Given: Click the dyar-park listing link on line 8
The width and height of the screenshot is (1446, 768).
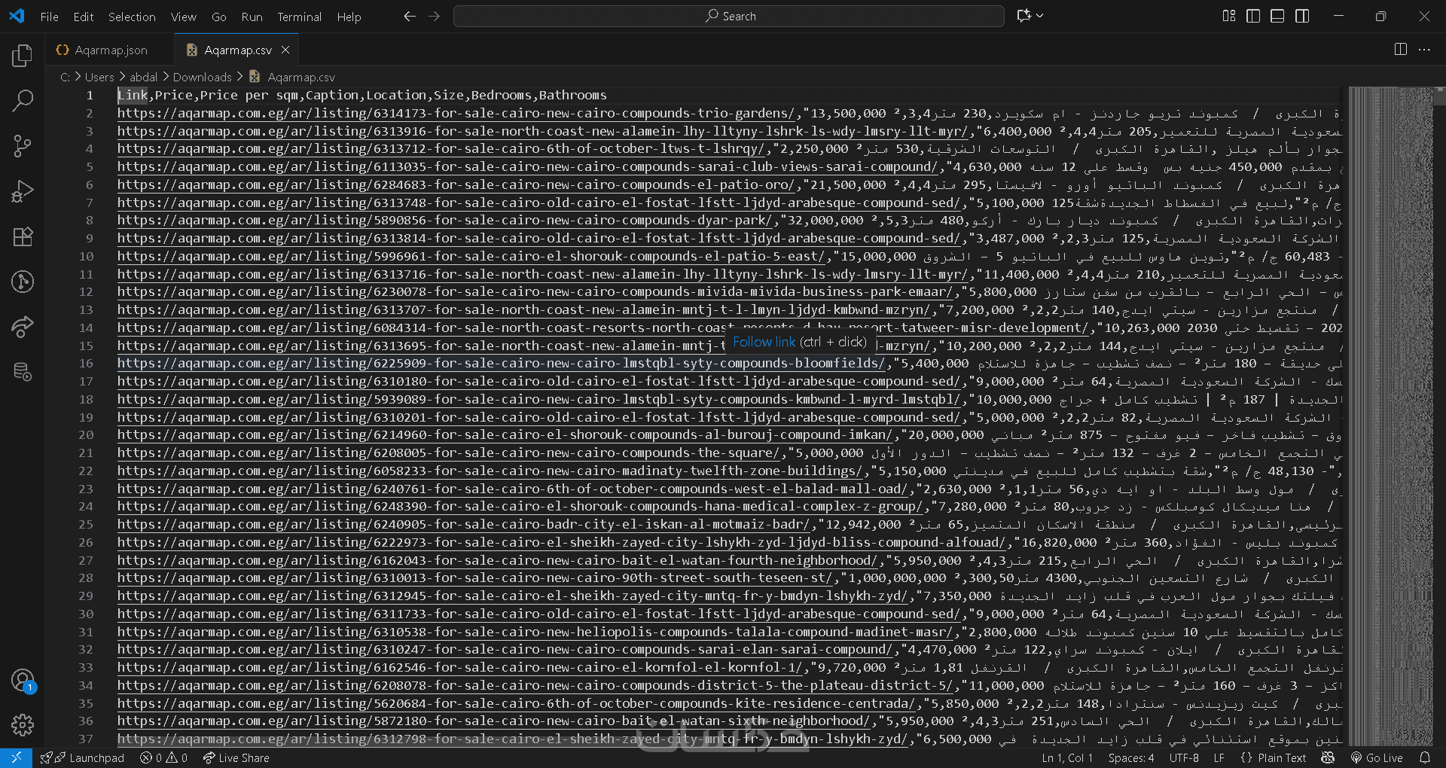Looking at the screenshot, I should pyautogui.click(x=445, y=221).
